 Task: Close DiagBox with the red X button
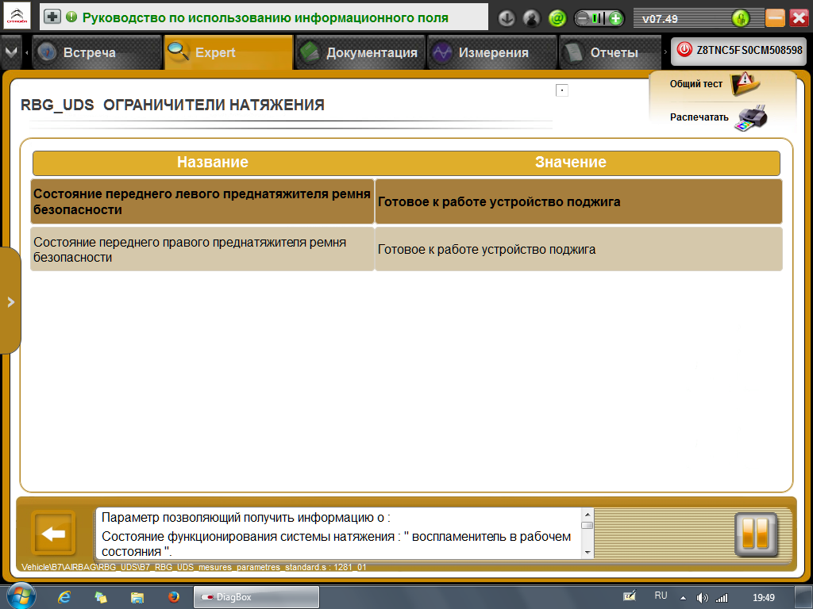click(x=799, y=18)
